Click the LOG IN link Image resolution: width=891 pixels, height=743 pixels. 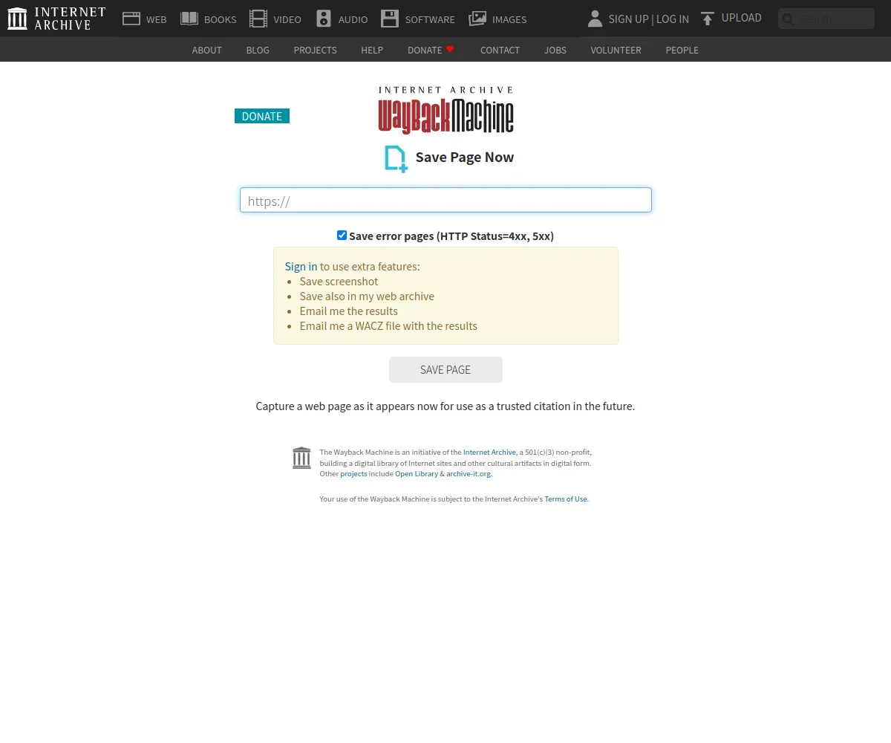[673, 19]
